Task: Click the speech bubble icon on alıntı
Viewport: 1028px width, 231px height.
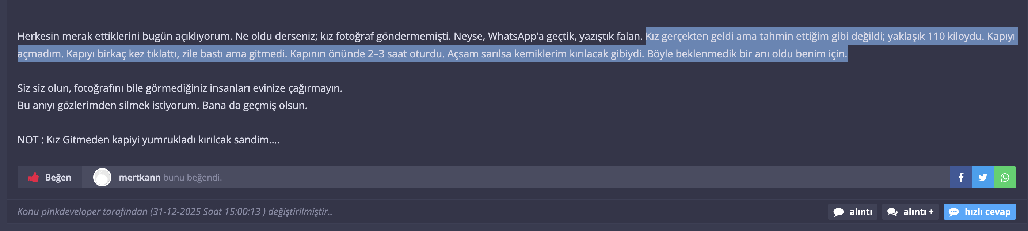Action: [x=838, y=212]
